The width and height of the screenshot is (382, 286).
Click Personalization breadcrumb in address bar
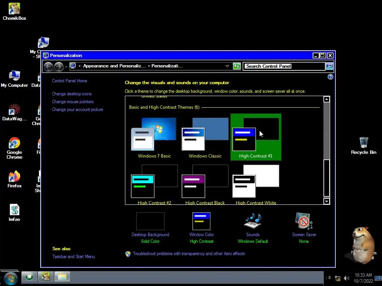pos(167,66)
